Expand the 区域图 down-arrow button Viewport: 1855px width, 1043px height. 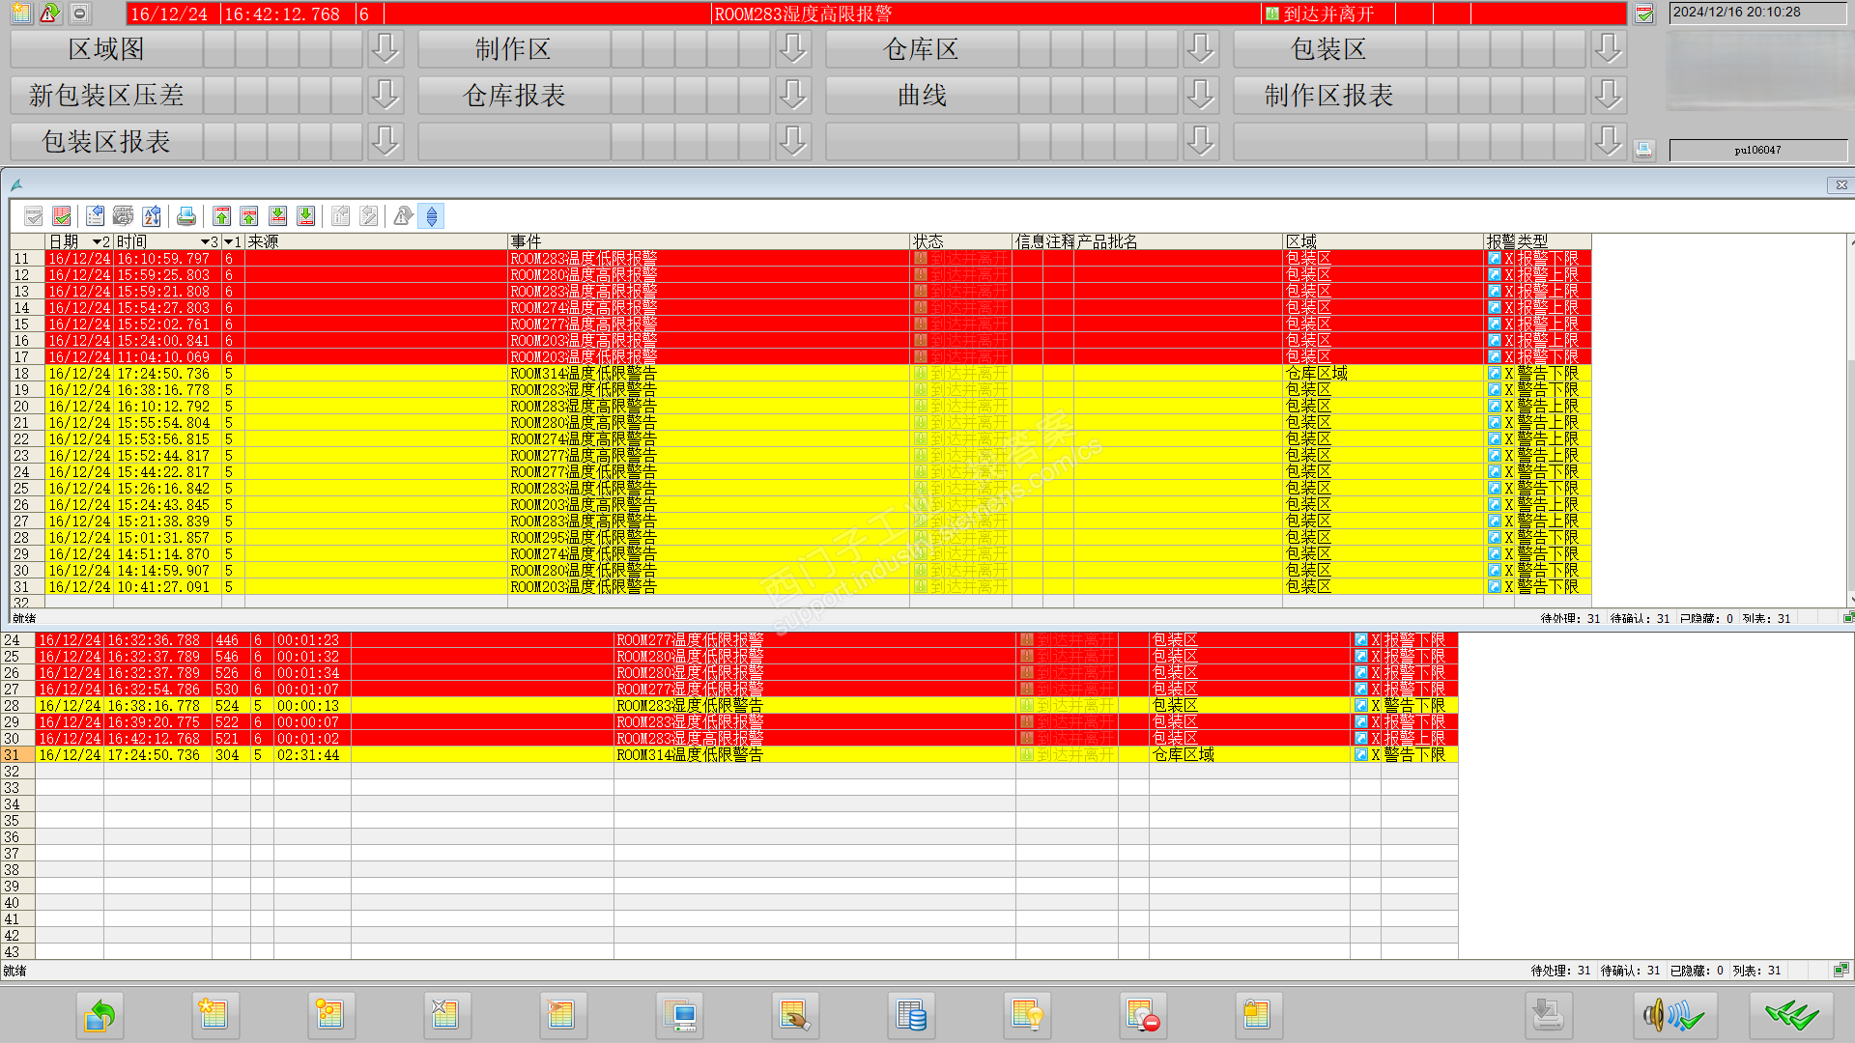(385, 48)
